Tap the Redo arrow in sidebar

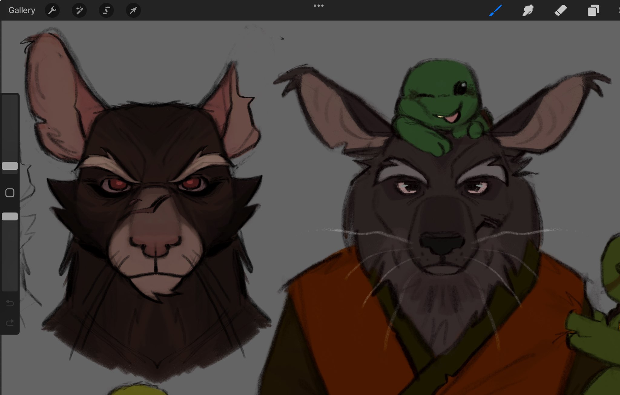point(10,322)
